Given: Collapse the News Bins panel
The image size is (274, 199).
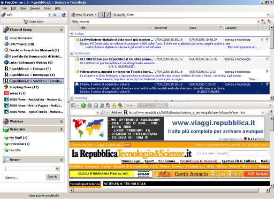Looking at the screenshot, I should 62,129.
